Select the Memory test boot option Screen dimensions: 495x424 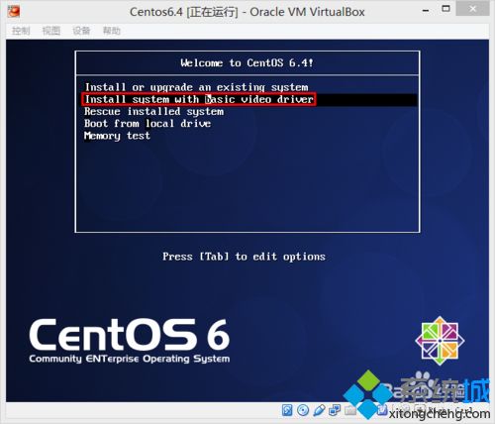click(x=117, y=136)
